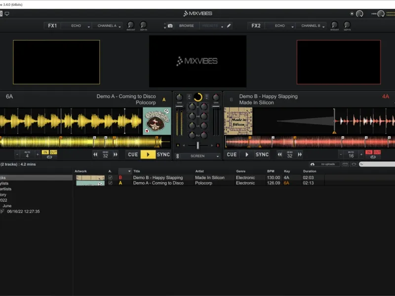The width and height of the screenshot is (395, 296).
Task: Toggle deck B loop IN button
Action: click(369, 152)
